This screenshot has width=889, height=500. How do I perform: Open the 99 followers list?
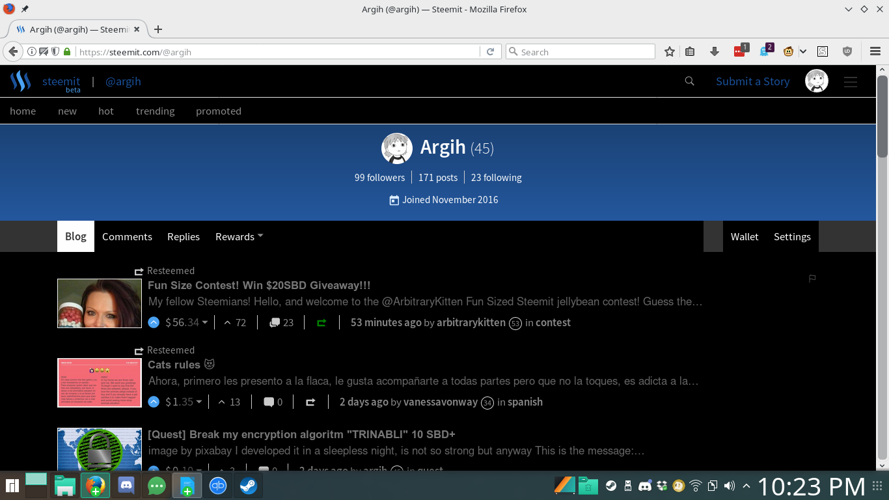[x=379, y=178]
